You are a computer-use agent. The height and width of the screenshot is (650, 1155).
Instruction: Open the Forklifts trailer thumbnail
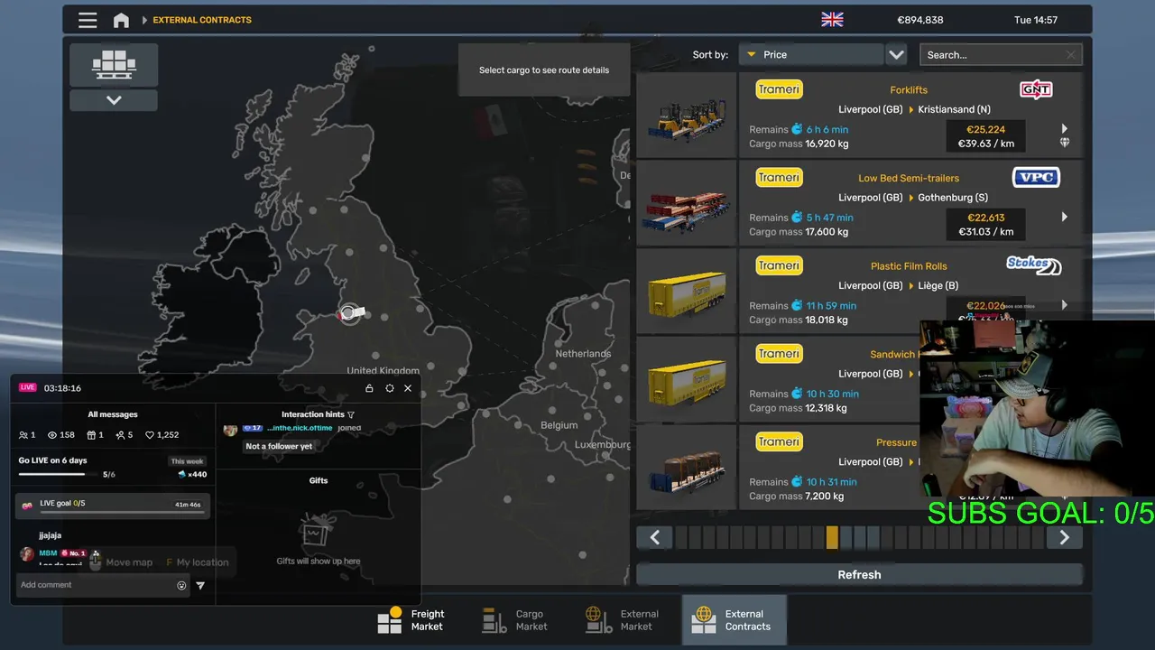point(687,116)
